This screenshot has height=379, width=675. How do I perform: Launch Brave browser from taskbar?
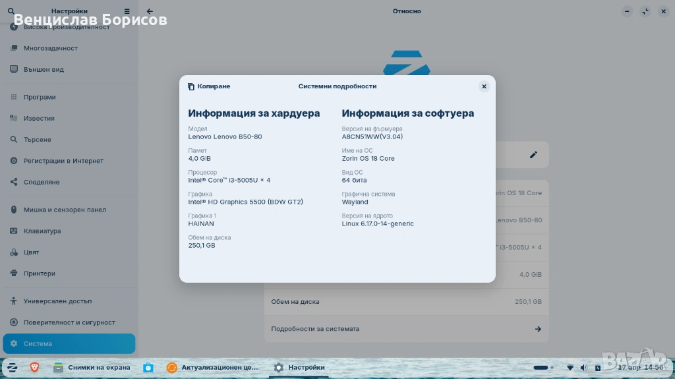pos(34,368)
